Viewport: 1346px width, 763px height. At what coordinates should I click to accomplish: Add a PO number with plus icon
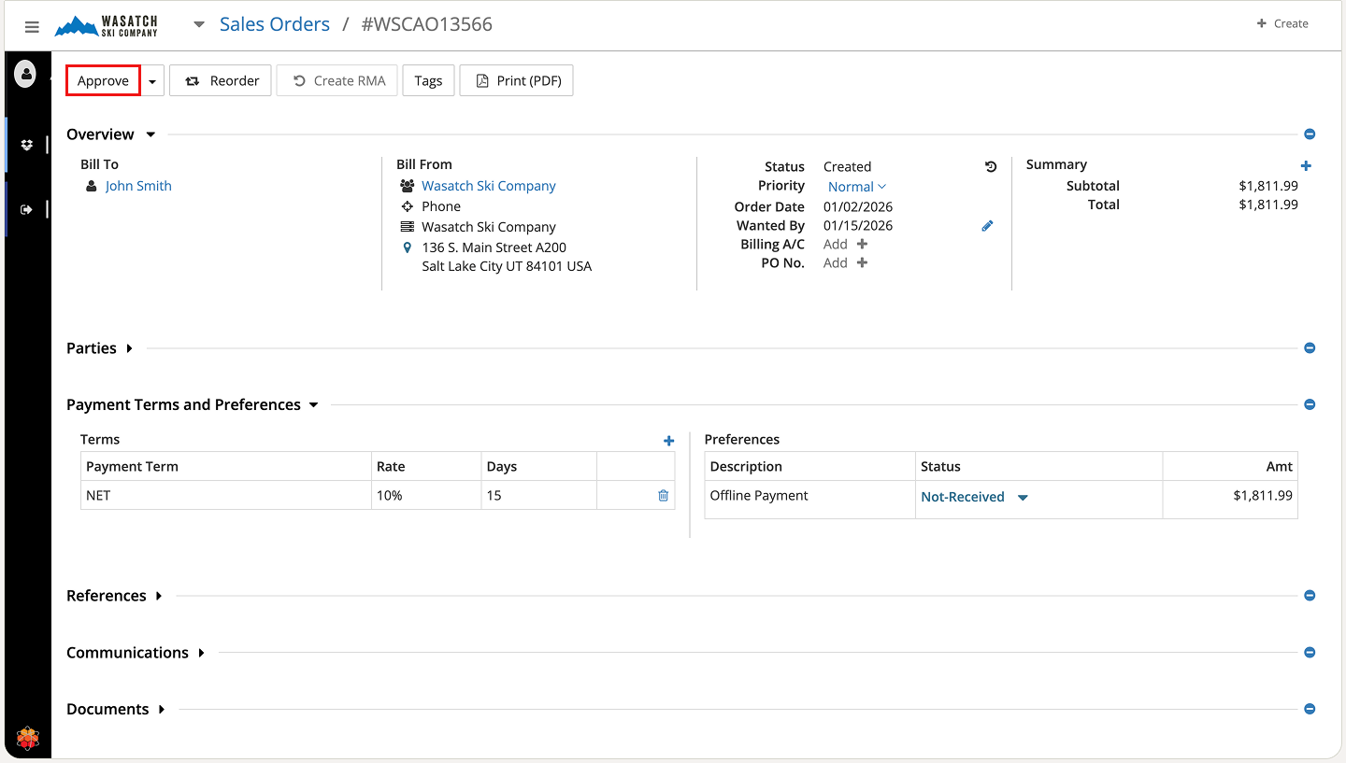tap(862, 263)
